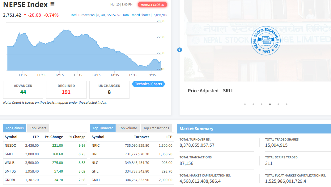Open the Top Gainers tab
The width and height of the screenshot is (331, 187).
tap(15, 128)
